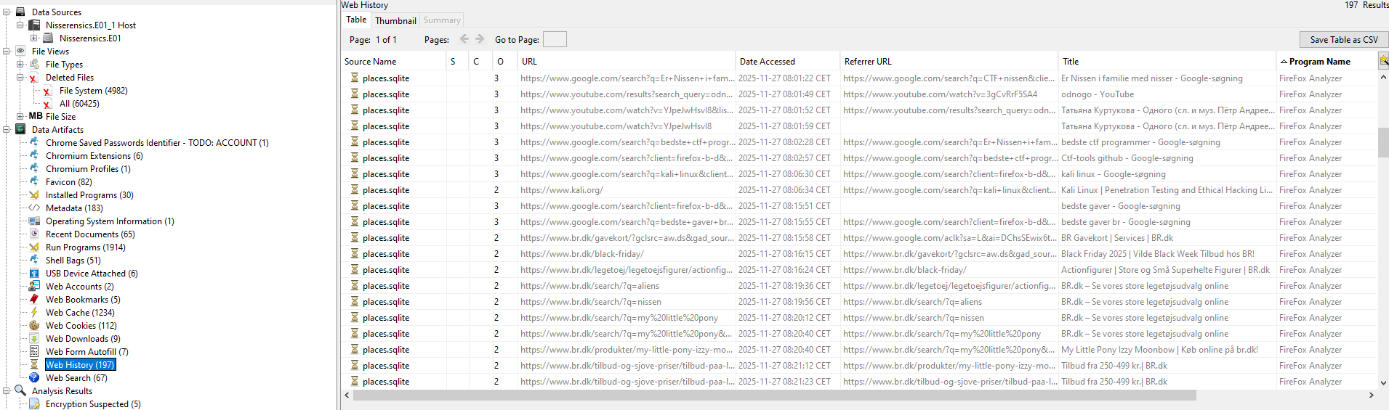
Task: Collapse the Deleted Files node
Action: point(20,77)
